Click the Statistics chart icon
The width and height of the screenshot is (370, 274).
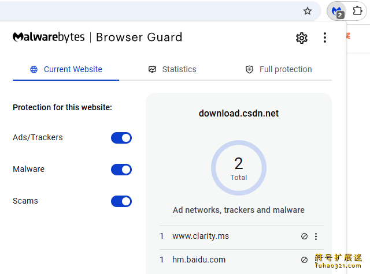[x=152, y=69]
